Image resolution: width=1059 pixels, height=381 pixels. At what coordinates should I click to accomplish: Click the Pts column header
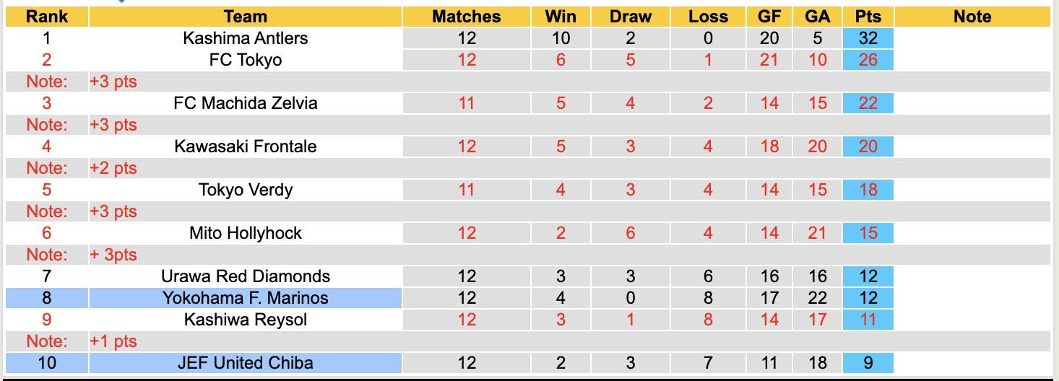point(868,17)
